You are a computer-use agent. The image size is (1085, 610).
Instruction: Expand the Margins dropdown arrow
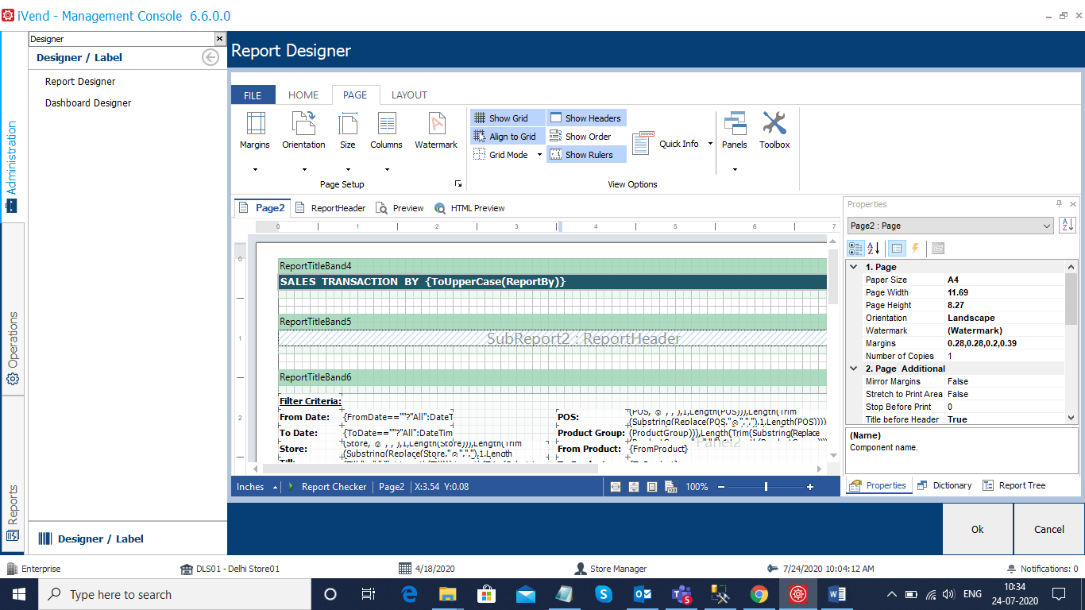[255, 169]
